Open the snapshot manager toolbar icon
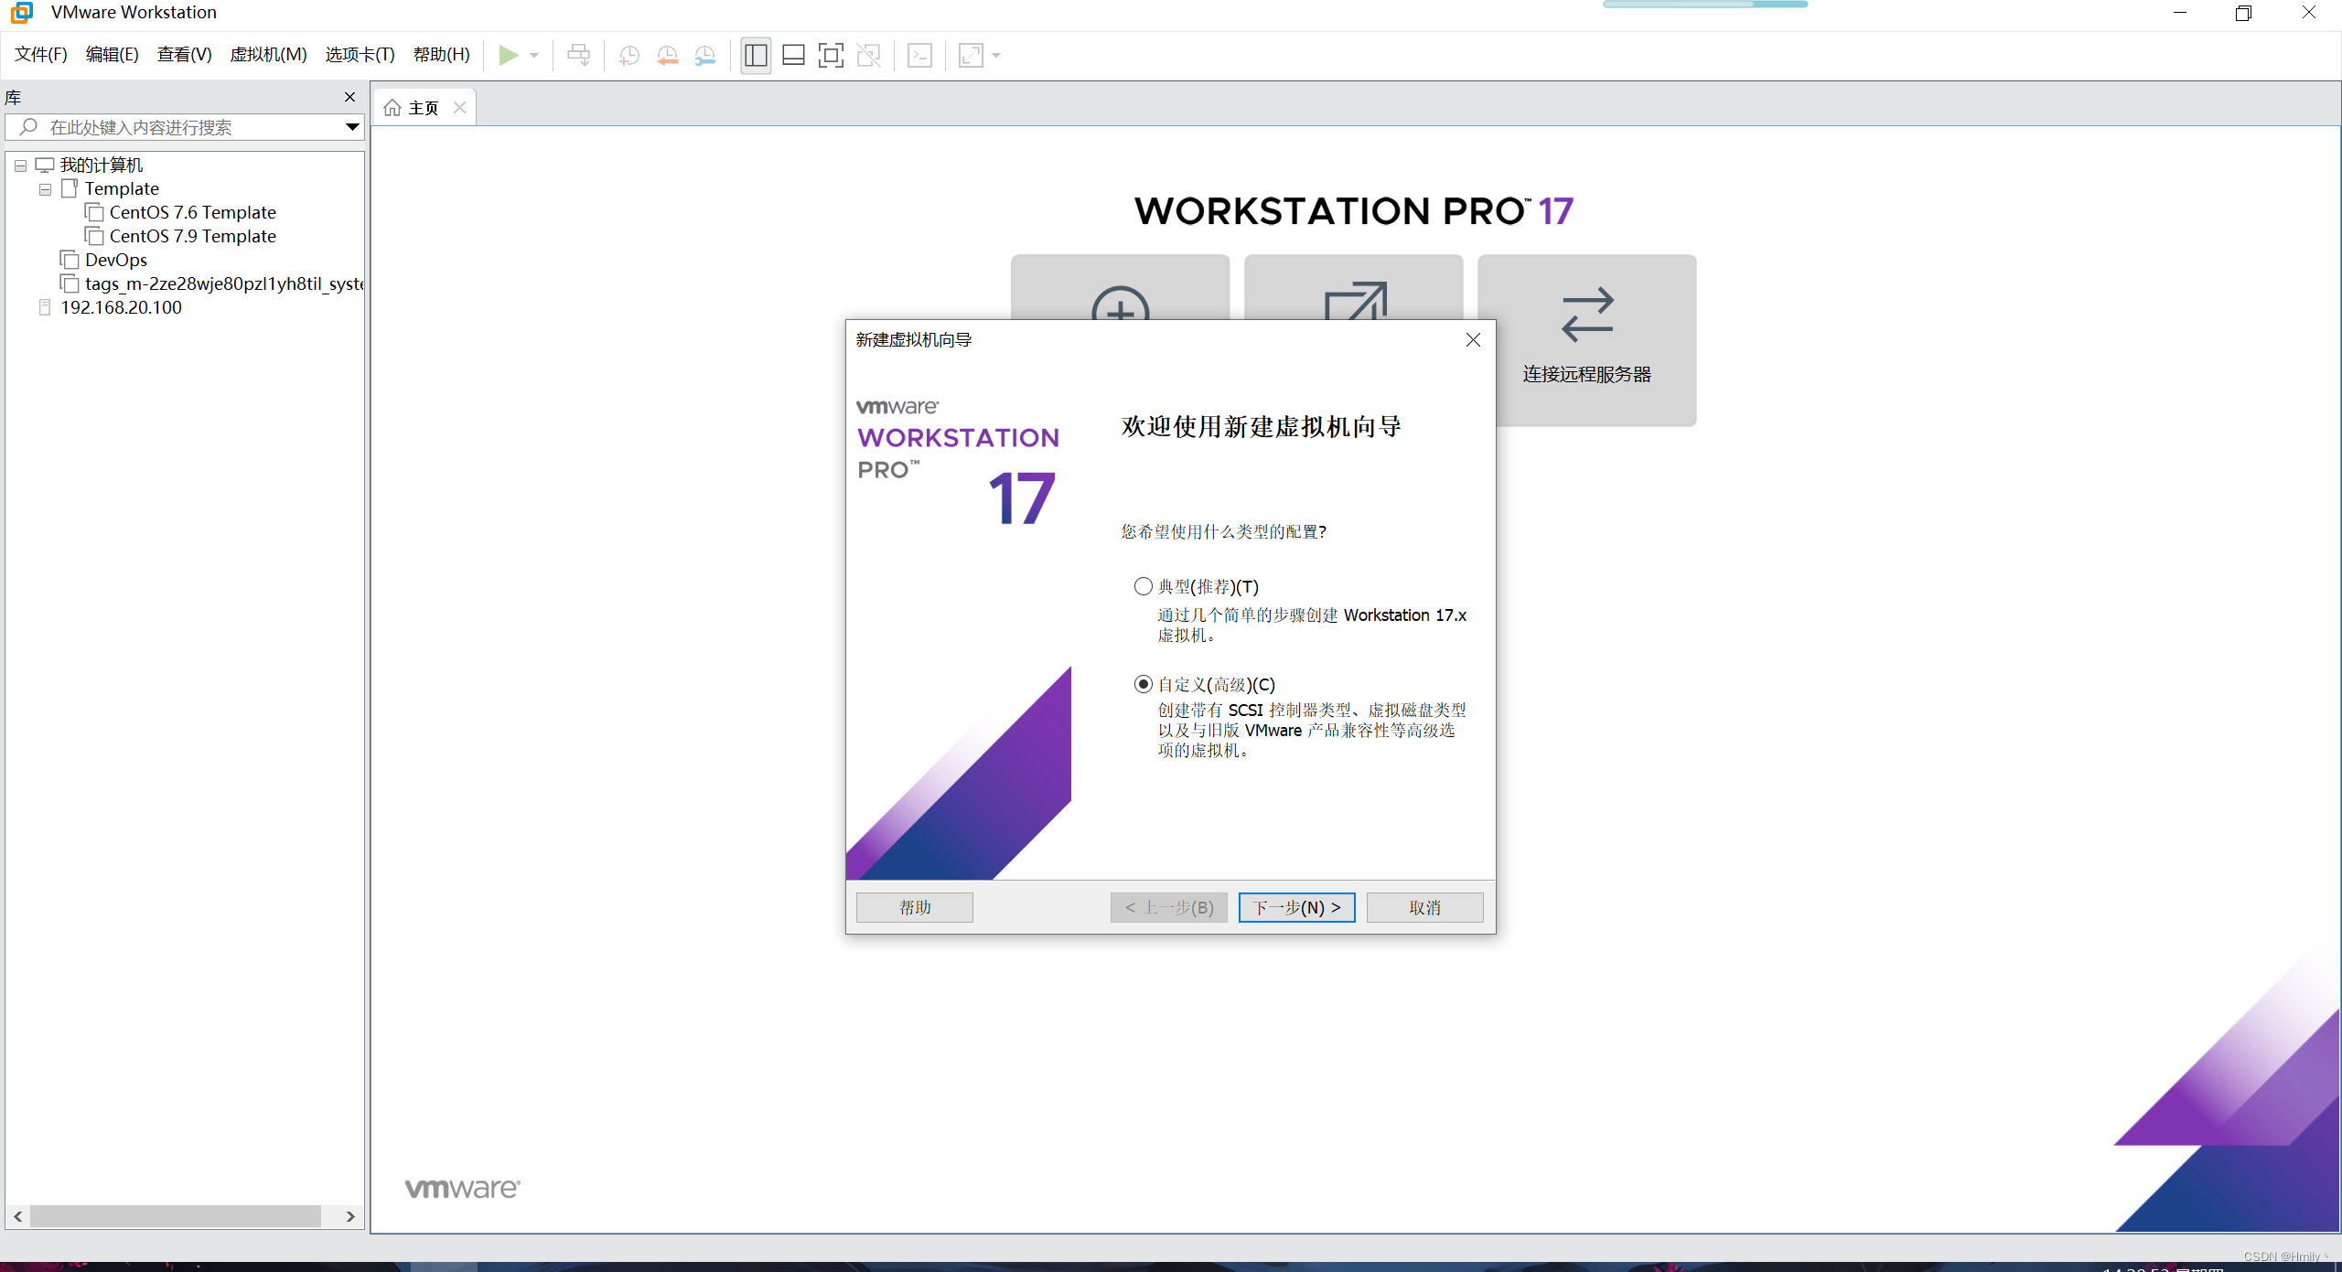The image size is (2342, 1272). click(705, 55)
